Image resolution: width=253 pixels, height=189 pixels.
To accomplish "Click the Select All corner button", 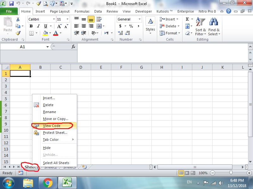I will [x=6, y=67].
